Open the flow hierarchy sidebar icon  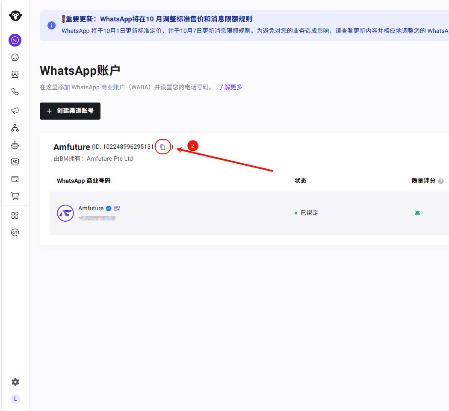[15, 128]
